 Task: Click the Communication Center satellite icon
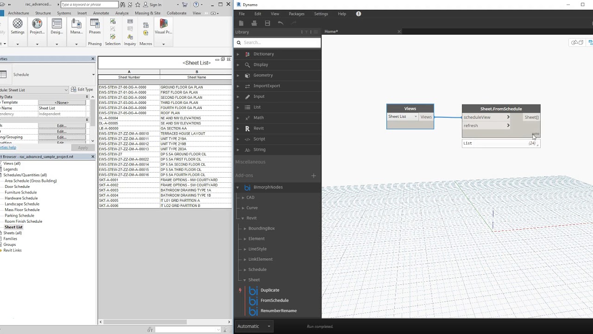click(130, 5)
